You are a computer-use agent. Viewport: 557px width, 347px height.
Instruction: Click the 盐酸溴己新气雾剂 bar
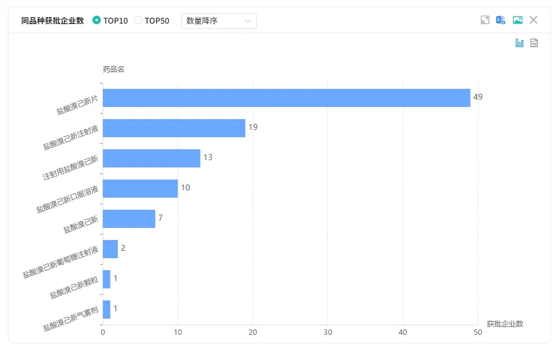(106, 310)
